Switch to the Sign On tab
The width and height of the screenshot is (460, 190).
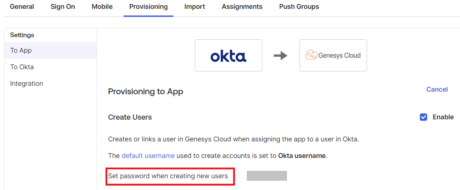tap(63, 7)
